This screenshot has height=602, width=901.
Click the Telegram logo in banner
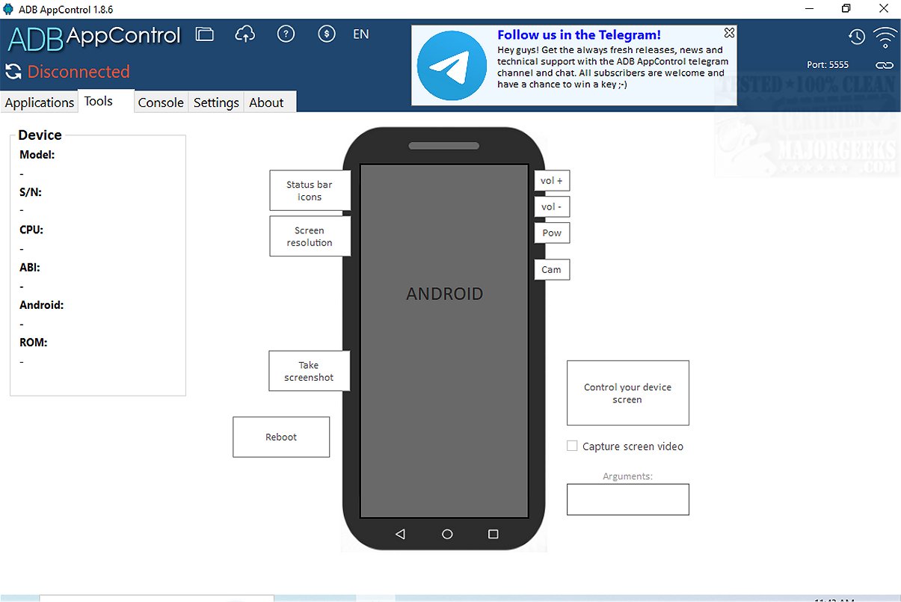click(x=452, y=65)
